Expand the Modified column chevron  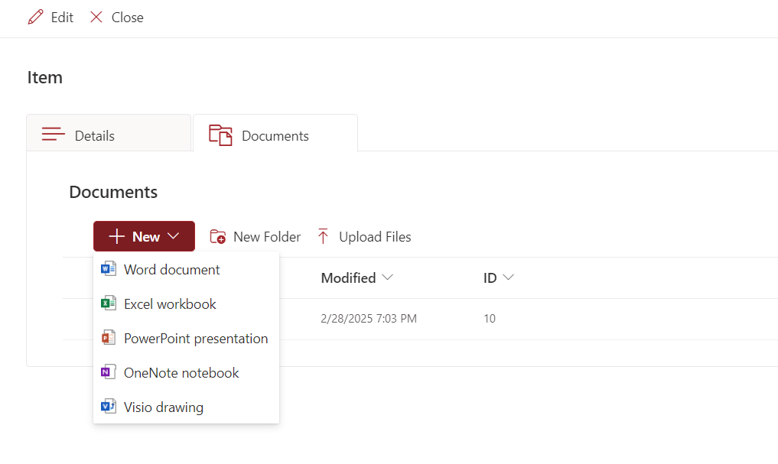(387, 277)
